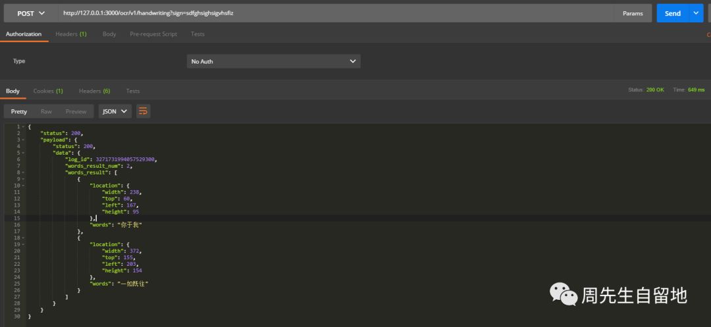Click the "width": 238 line
711x327 pixels.
(122, 192)
